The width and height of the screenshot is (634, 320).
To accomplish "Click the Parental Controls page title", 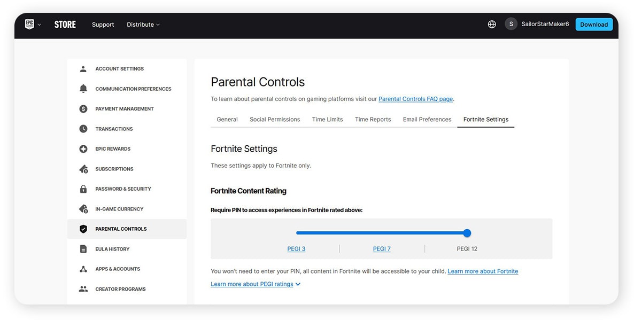I will tap(258, 82).
